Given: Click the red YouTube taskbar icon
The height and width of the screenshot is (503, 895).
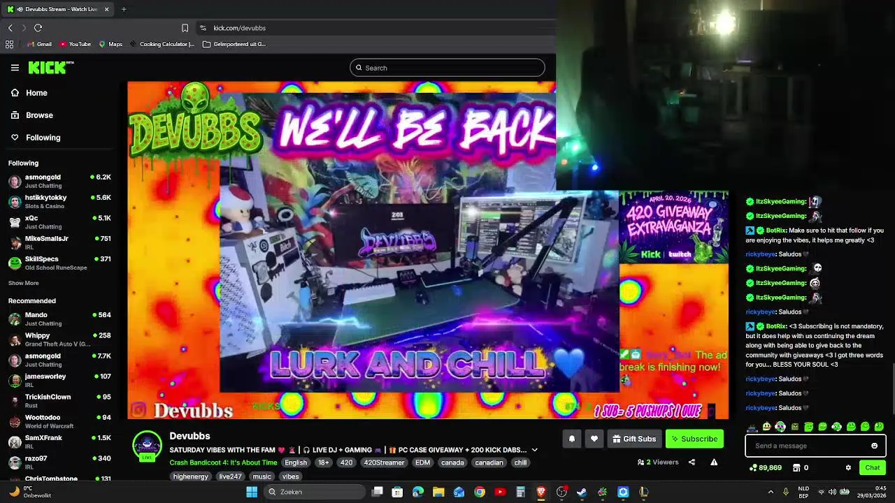Looking at the screenshot, I should (x=500, y=492).
